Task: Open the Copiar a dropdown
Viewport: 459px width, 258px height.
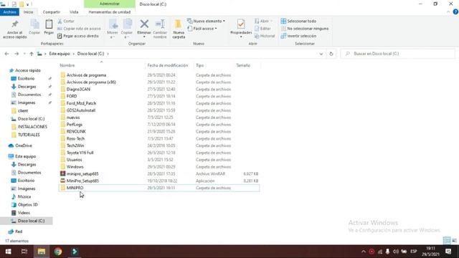Action: click(127, 29)
